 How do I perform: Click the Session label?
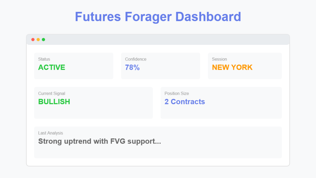click(x=219, y=59)
